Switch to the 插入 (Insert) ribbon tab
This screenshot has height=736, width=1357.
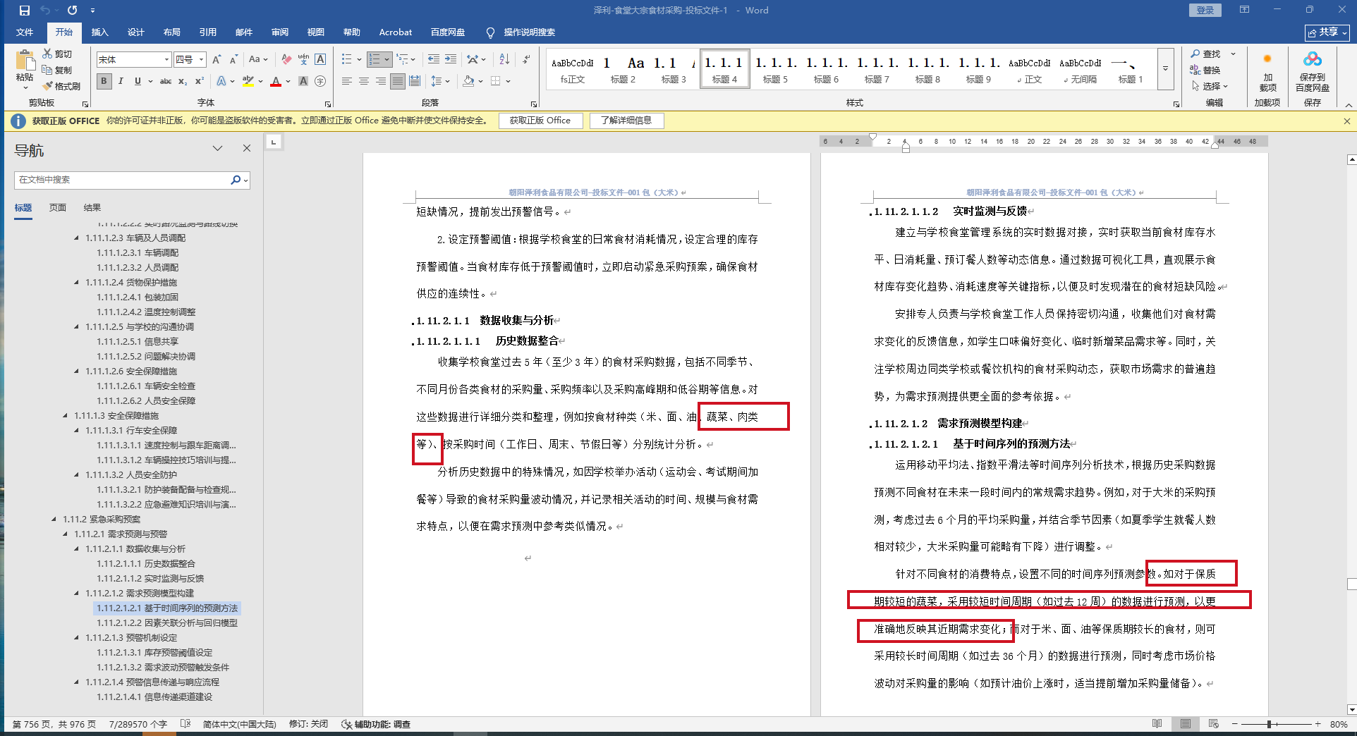(99, 32)
